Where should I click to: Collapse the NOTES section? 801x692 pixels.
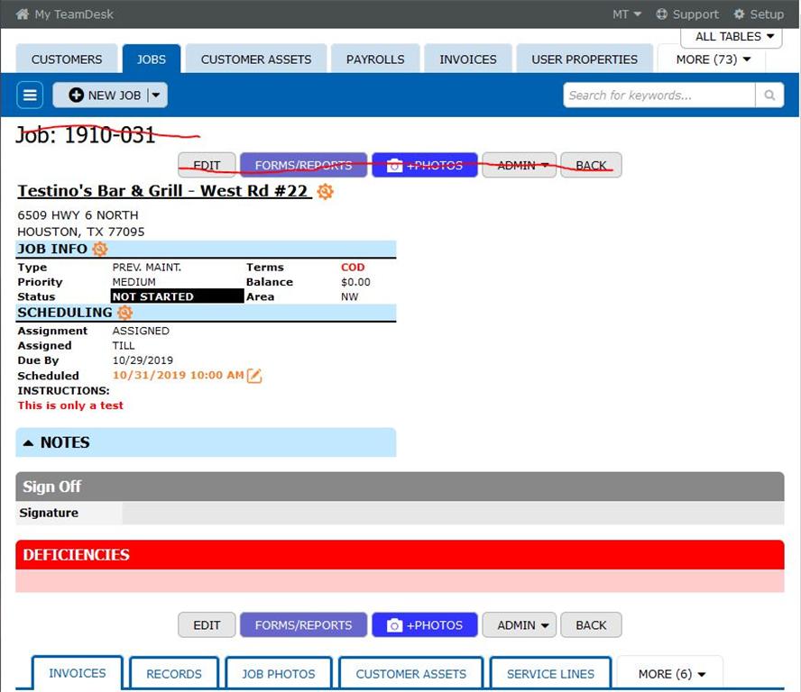[29, 442]
